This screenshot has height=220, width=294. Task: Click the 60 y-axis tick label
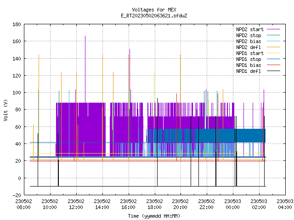pos(18,127)
